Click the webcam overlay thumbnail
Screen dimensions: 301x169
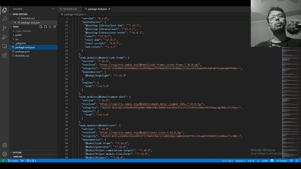[x=276, y=23]
